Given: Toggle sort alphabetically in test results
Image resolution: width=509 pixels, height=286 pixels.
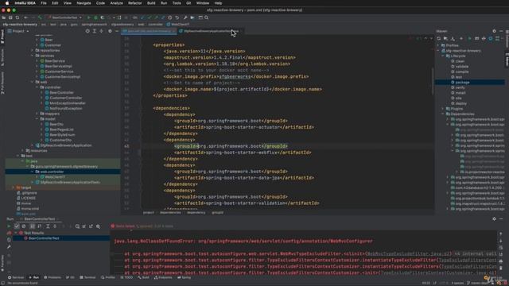Looking at the screenshot, I should 33,226.
